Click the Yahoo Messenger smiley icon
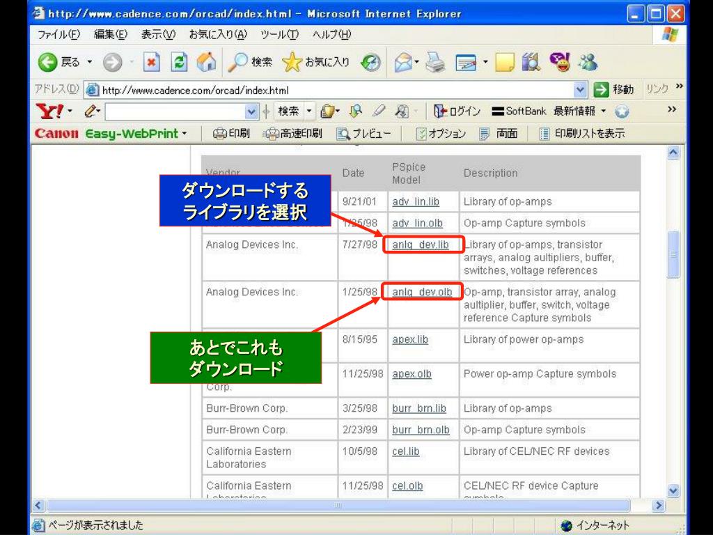Viewport: 713px width, 535px height. pos(560,62)
